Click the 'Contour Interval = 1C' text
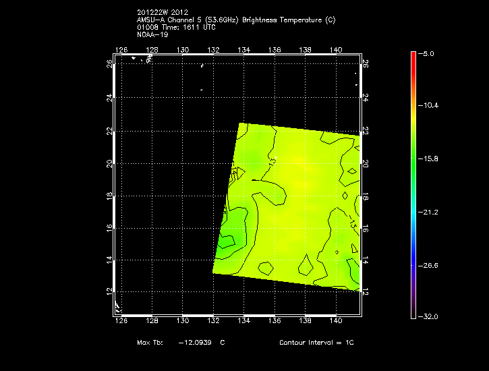Screen dimensions: 489x371 [x=316, y=343]
